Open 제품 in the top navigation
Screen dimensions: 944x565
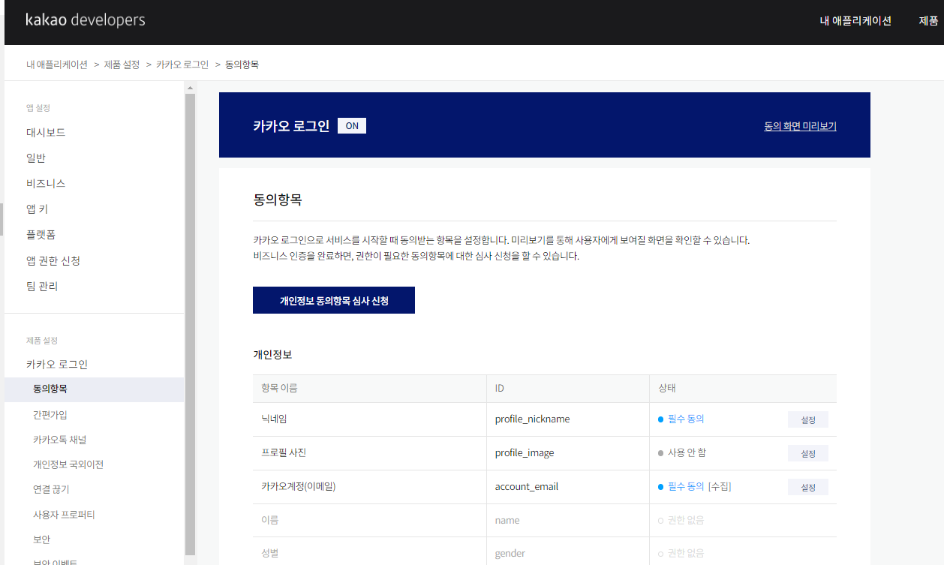click(928, 21)
